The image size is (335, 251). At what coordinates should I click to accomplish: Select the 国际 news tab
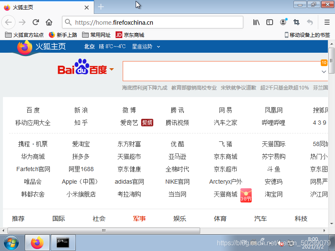(59, 218)
